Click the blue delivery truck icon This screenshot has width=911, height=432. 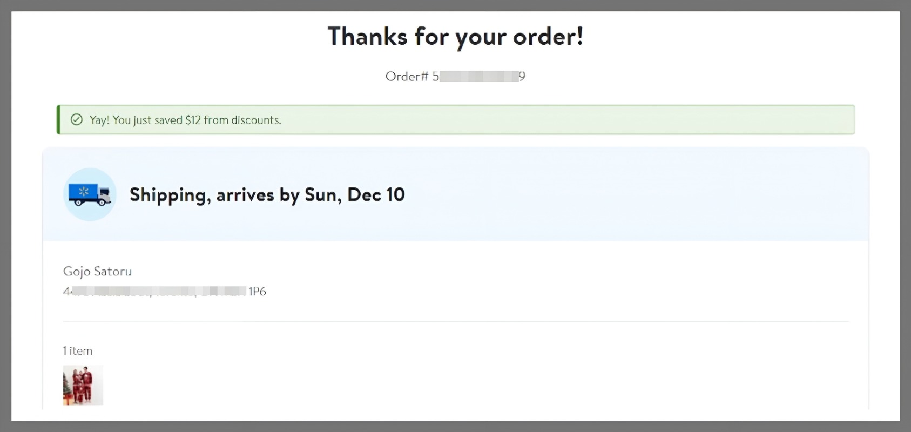(x=90, y=194)
